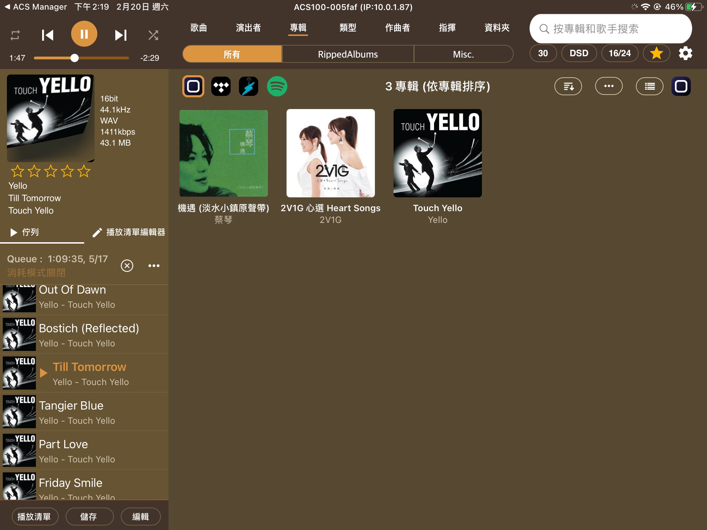
Task: Toggle 消耗模式關閉 consume mode
Action: 36,273
